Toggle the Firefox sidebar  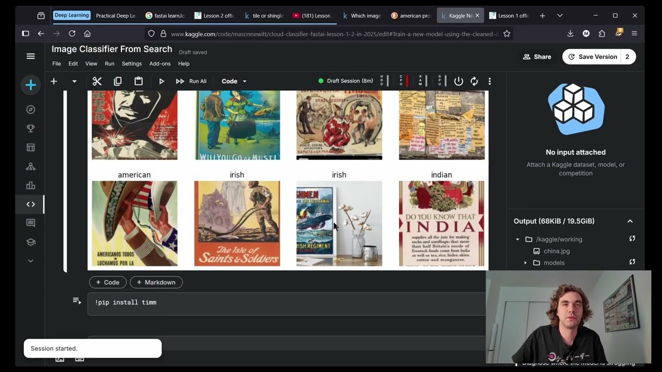click(x=25, y=34)
